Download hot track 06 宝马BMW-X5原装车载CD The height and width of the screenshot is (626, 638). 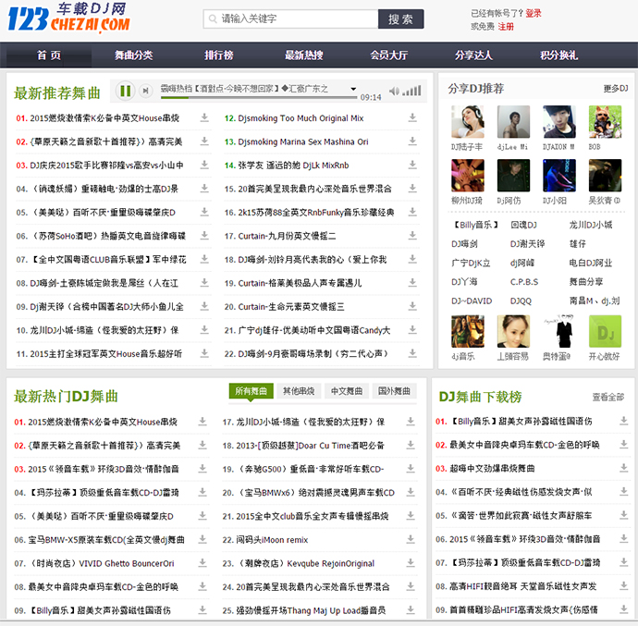(x=202, y=539)
